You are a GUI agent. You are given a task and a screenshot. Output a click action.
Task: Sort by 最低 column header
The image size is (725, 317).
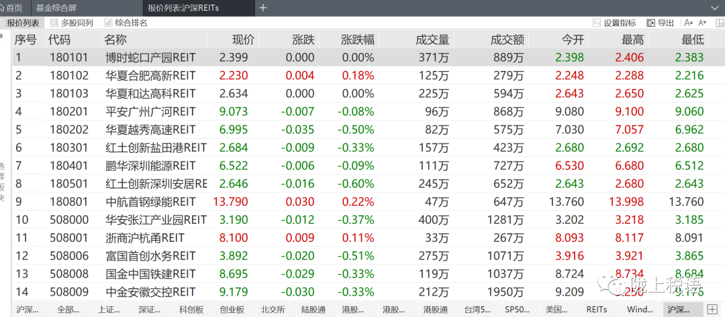(x=693, y=40)
